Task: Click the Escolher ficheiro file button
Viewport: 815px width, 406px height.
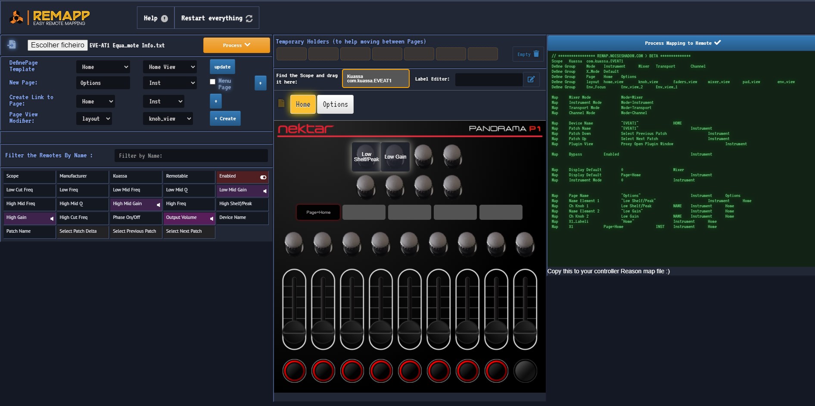Action: [58, 45]
